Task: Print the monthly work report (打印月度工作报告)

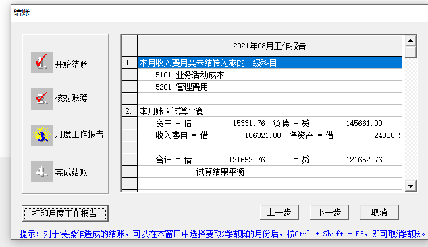Action: pos(65,213)
